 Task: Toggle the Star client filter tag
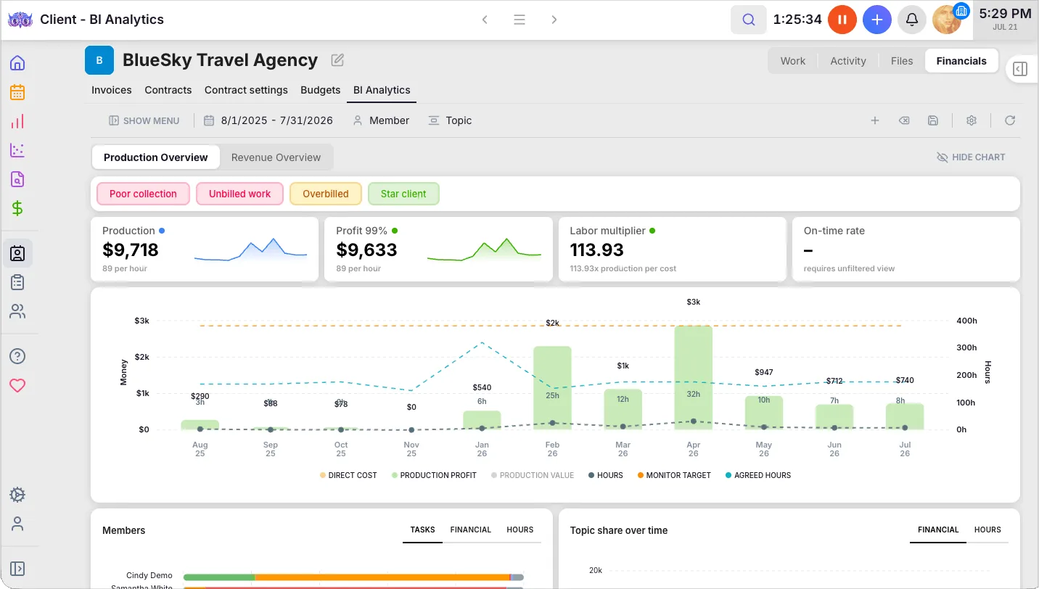pos(403,194)
